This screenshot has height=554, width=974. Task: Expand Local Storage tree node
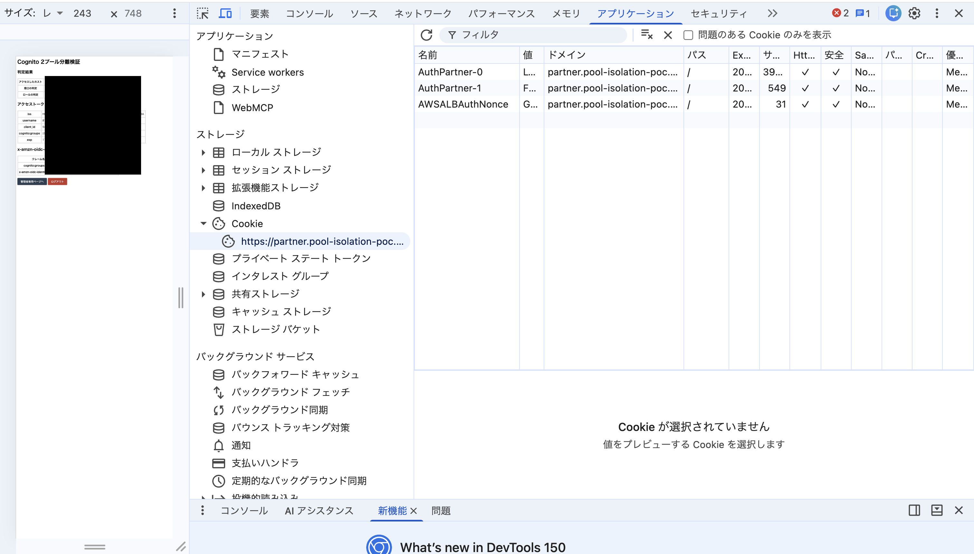203,152
